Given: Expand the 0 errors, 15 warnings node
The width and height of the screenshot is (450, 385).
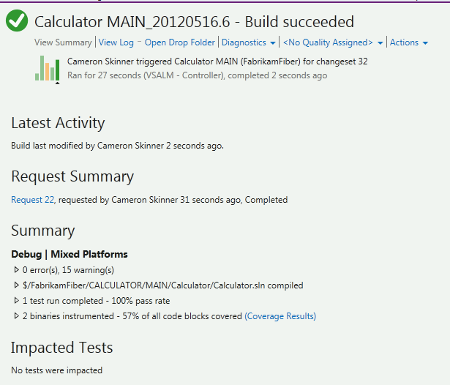Looking at the screenshot, I should (16, 270).
